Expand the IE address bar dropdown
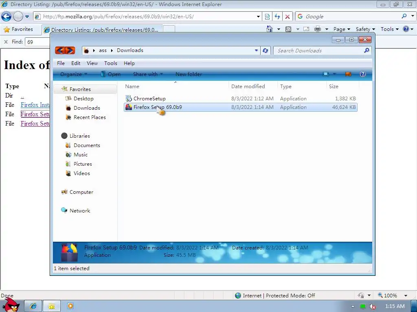Viewport: 417px width, 312px height. click(258, 16)
